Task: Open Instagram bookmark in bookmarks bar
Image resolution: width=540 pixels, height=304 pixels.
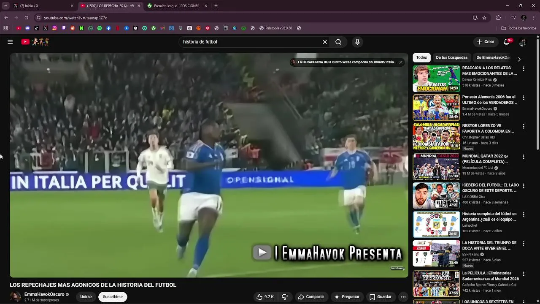Action: [54, 28]
